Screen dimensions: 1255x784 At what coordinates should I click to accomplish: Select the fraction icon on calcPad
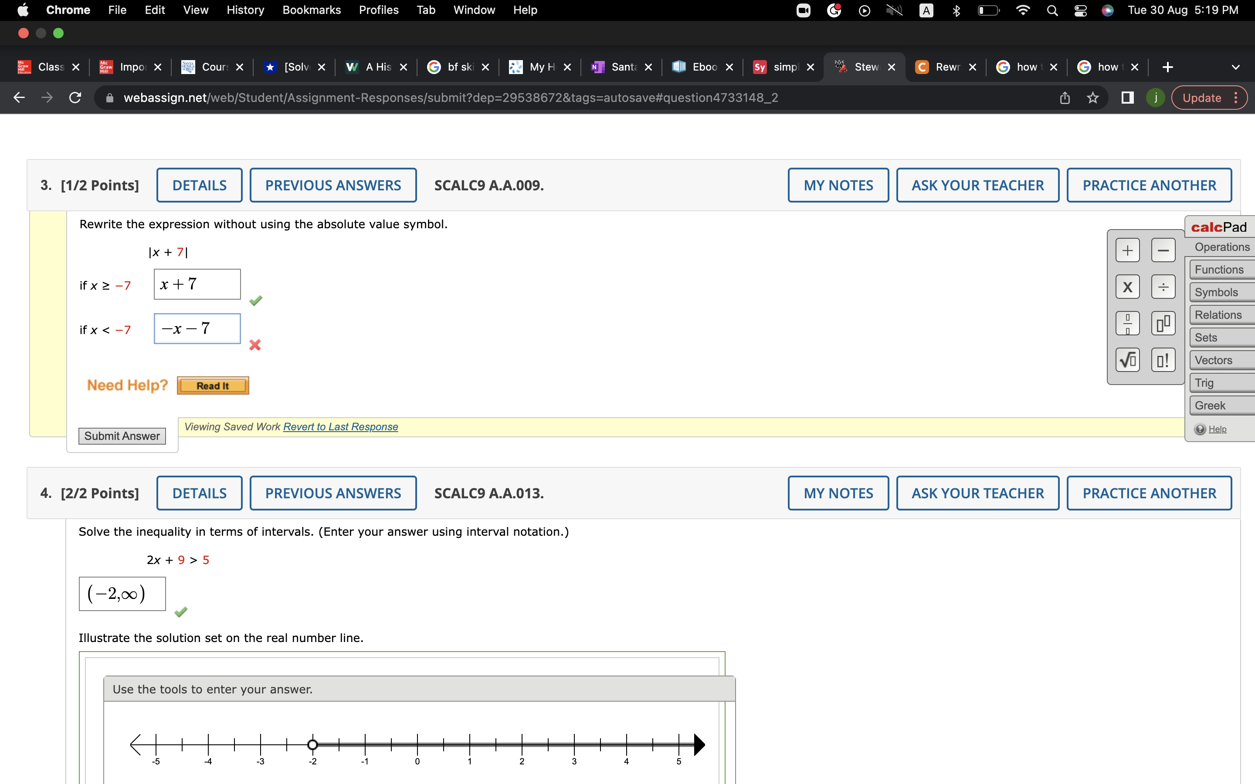pos(1128,323)
